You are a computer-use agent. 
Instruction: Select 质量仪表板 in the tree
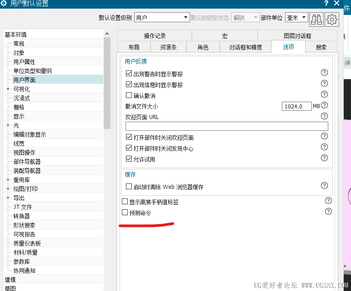click(x=27, y=243)
